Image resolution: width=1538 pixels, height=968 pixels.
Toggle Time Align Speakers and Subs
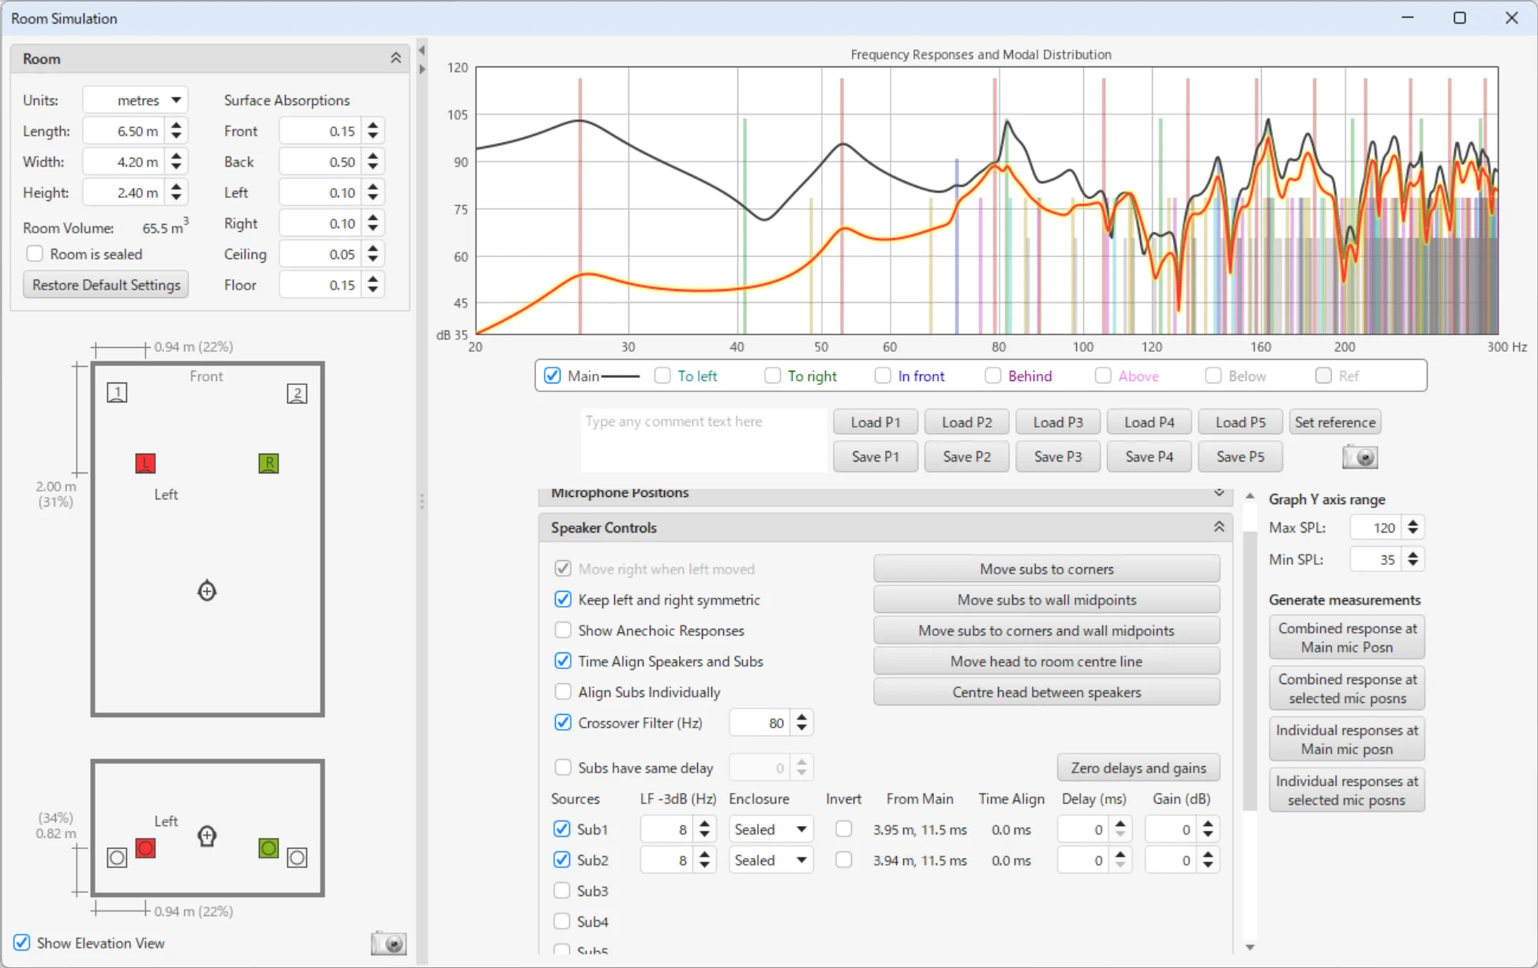[x=563, y=661]
